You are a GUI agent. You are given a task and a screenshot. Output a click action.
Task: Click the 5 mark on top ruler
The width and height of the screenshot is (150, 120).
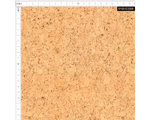[49, 4]
